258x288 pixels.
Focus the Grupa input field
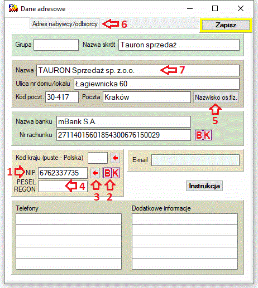tap(56, 45)
